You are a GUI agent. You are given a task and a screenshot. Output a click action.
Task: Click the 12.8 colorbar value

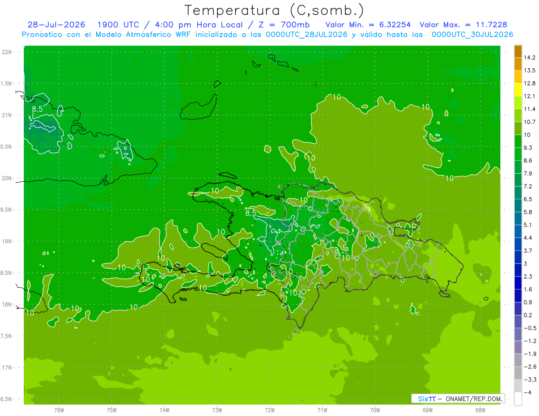pyautogui.click(x=530, y=83)
